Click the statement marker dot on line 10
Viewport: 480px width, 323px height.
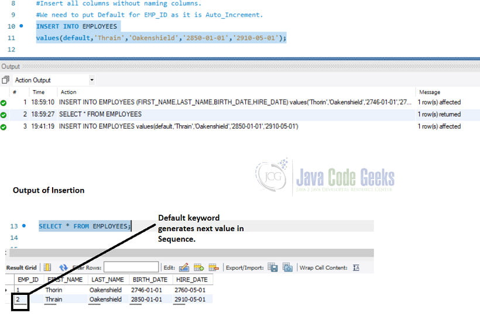pyautogui.click(x=21, y=26)
